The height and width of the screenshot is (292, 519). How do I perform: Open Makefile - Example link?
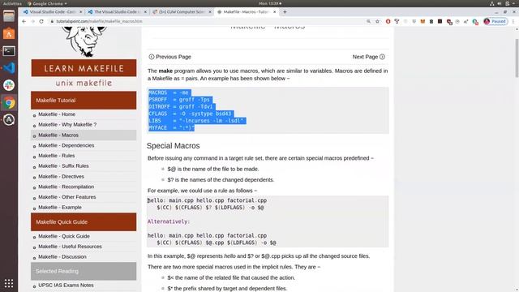click(60, 208)
